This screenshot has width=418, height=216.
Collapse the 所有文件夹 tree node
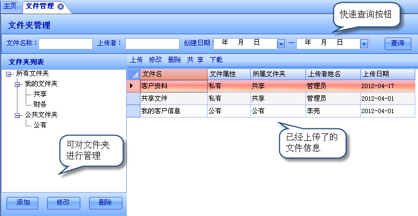click(x=9, y=75)
